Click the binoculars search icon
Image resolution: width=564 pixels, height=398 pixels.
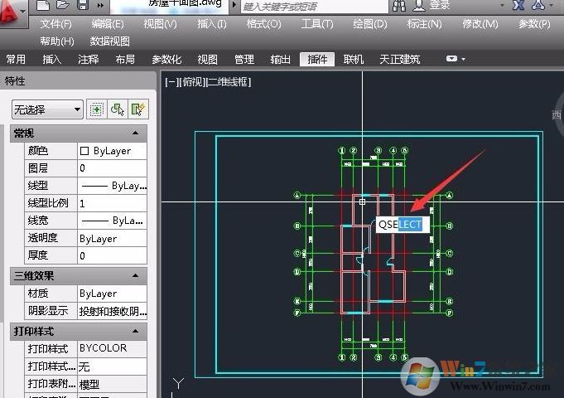[399, 6]
